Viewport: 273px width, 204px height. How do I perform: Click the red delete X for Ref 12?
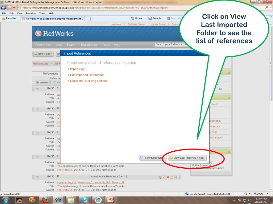[x=168, y=177]
